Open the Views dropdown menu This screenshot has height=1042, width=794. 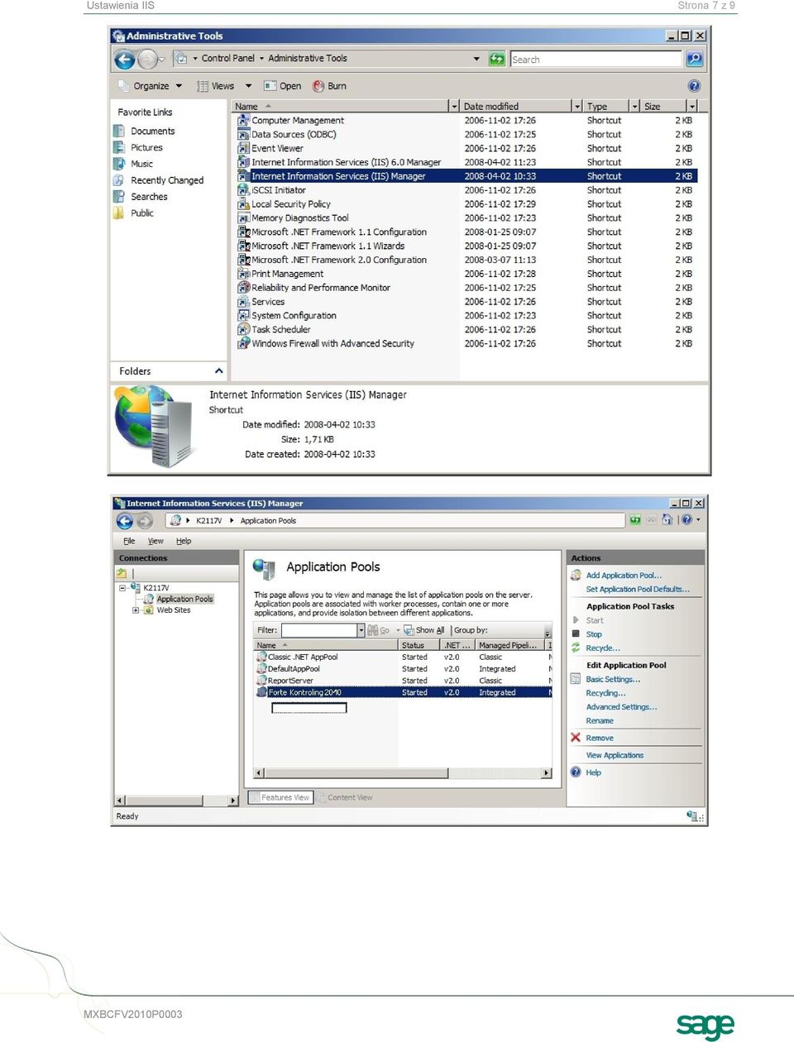[x=223, y=86]
